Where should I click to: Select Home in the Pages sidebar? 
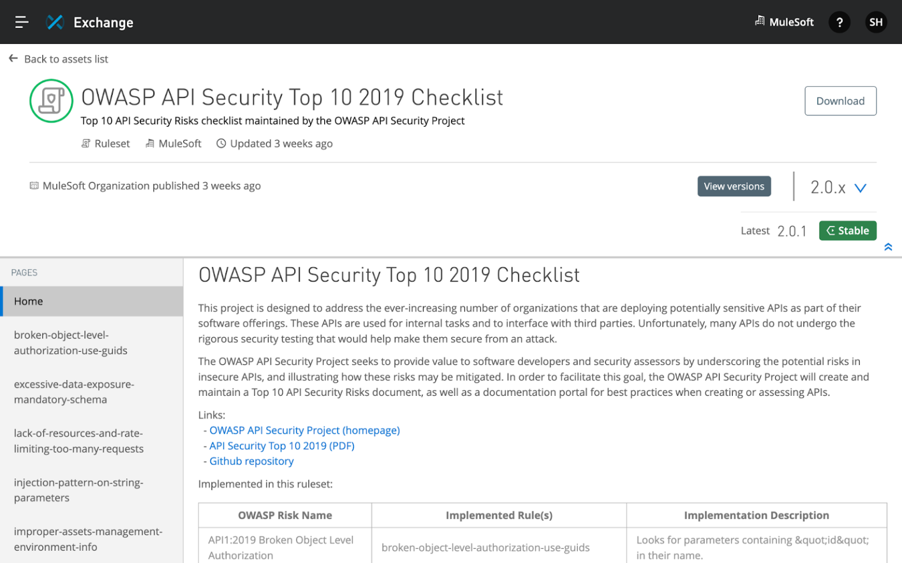click(x=28, y=301)
